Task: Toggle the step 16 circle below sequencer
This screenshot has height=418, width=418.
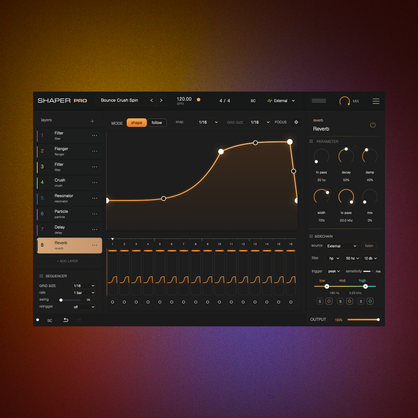Action: (x=291, y=302)
